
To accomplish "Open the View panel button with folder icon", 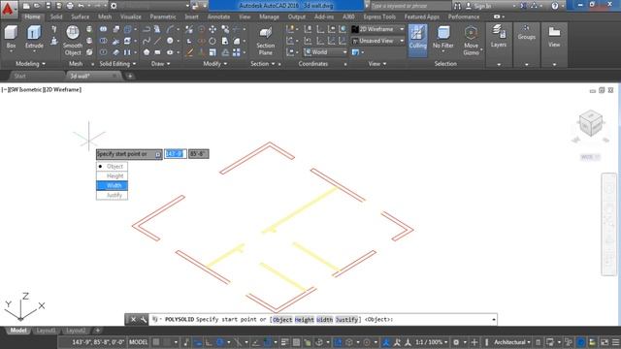I will (554, 37).
